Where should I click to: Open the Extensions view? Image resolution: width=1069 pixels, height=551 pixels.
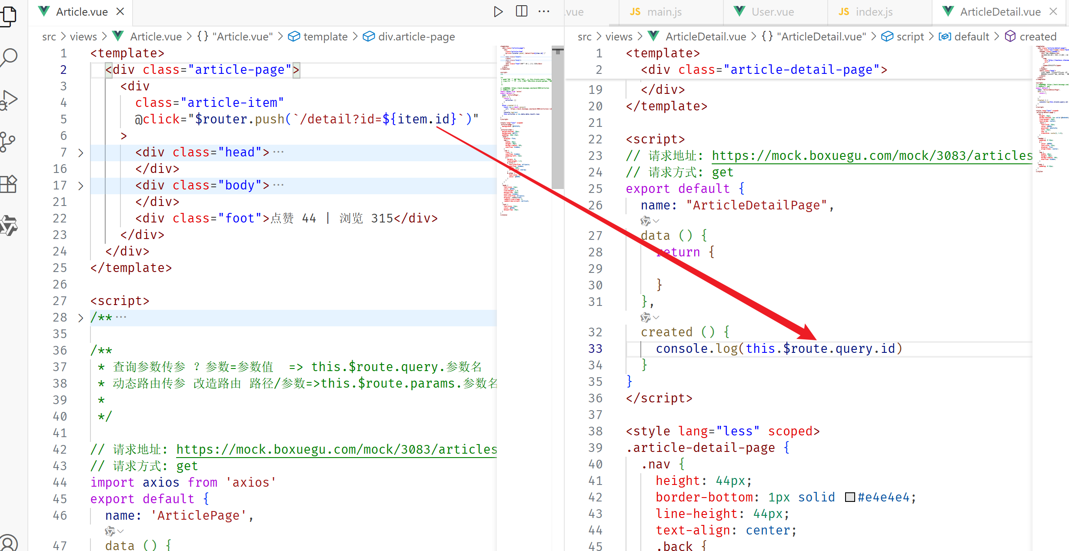pos(9,184)
